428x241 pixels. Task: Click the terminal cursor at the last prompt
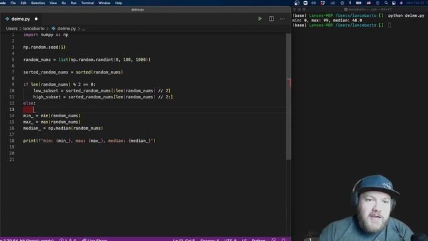(x=389, y=25)
